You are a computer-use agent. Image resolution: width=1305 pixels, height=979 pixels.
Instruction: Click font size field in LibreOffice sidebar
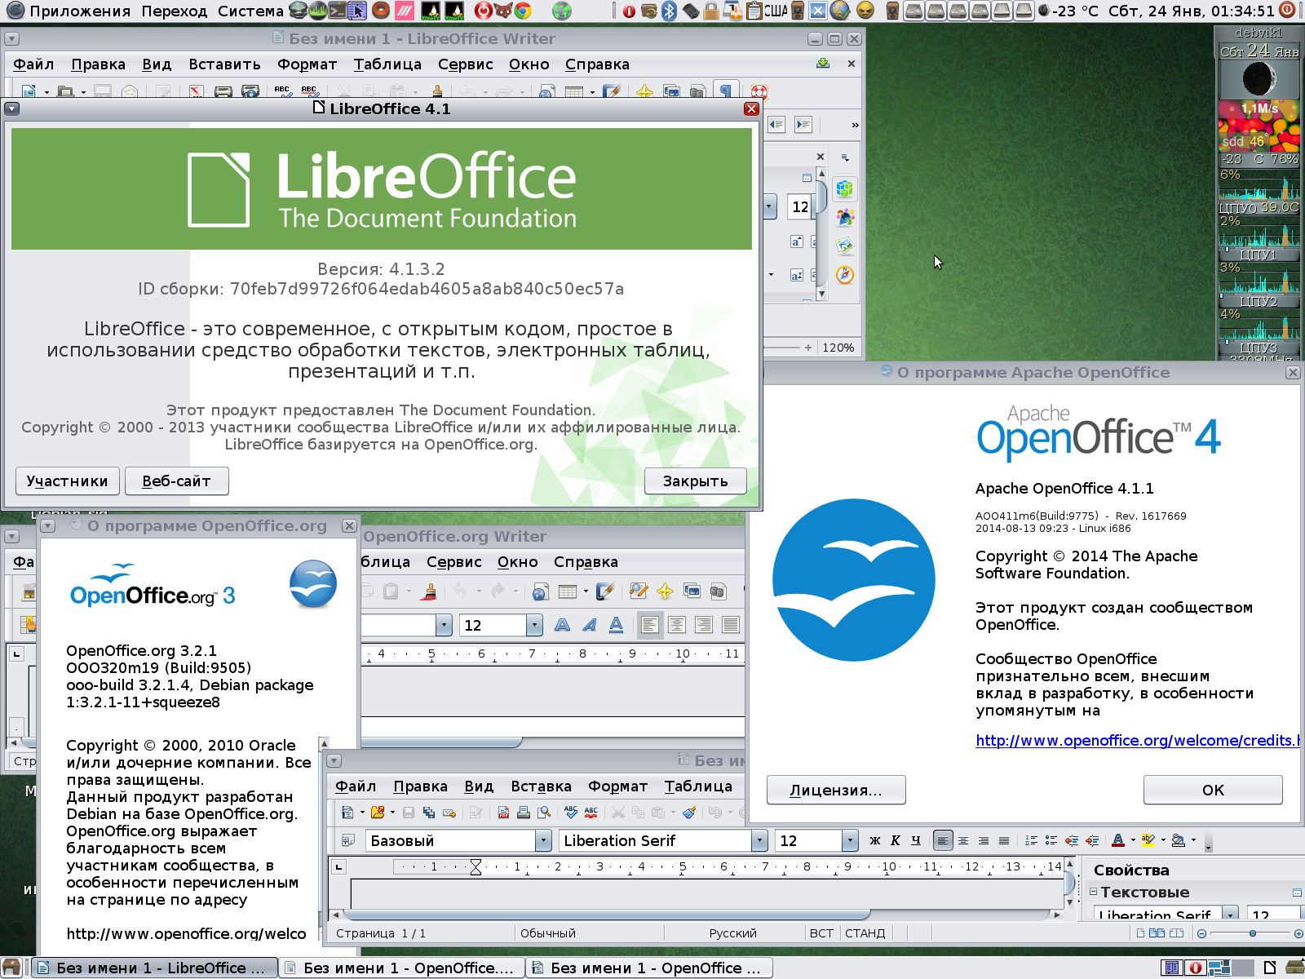[799, 207]
